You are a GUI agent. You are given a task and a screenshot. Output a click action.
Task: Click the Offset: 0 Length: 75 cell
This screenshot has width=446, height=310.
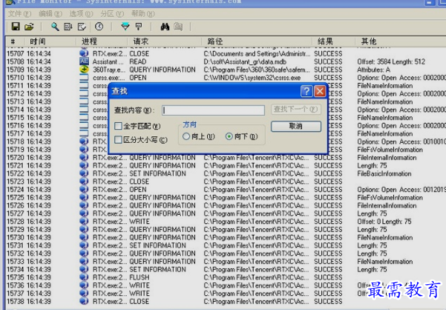point(384,221)
